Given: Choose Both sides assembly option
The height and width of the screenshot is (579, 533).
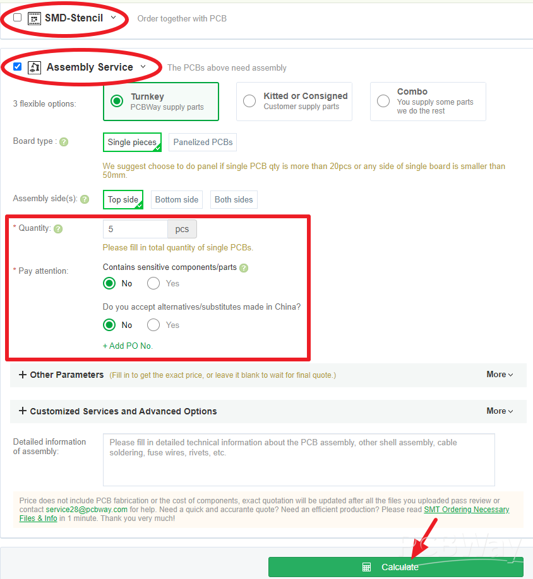Looking at the screenshot, I should (234, 200).
